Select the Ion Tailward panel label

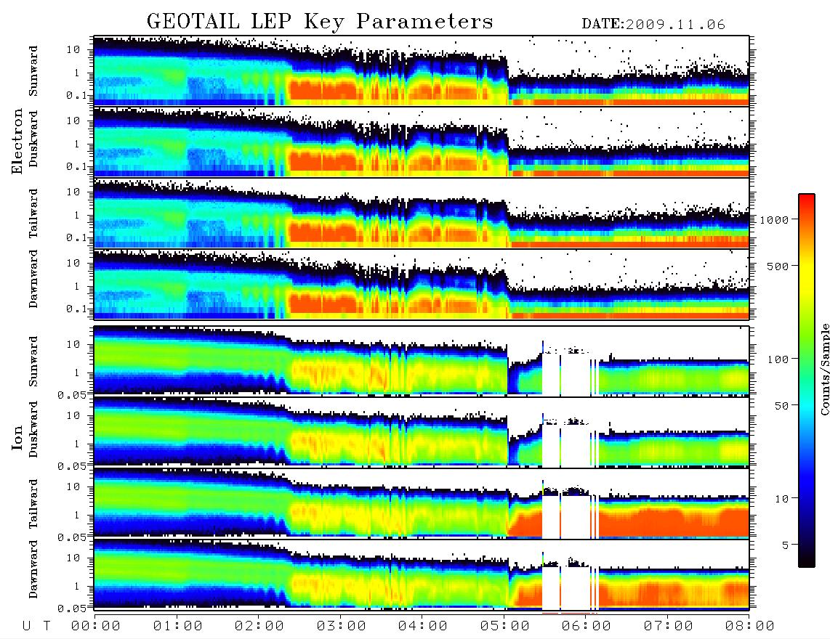click(33, 504)
